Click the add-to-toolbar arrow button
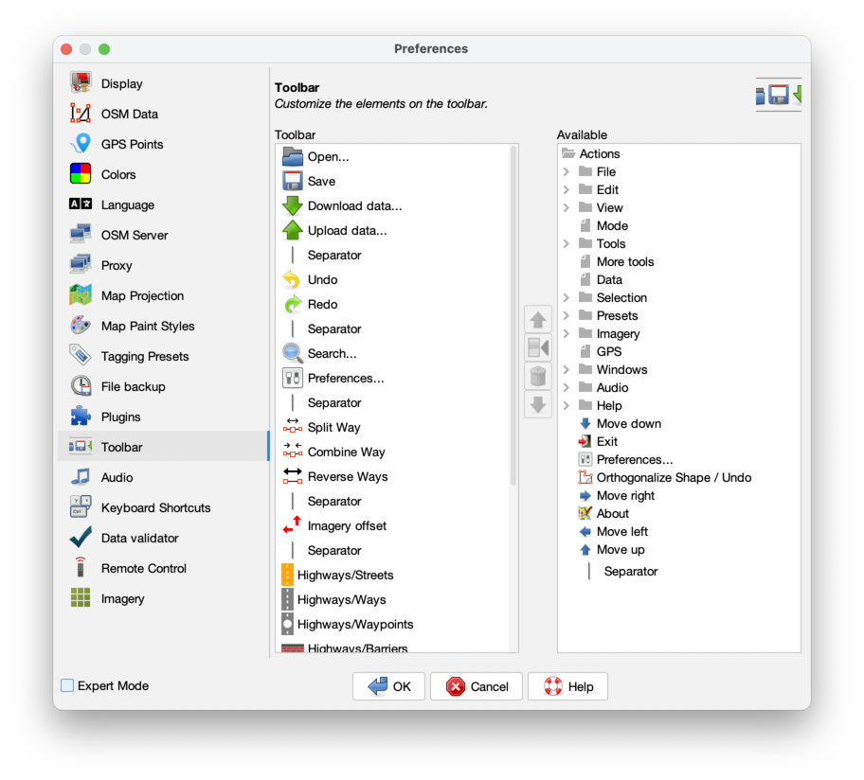Image resolution: width=864 pixels, height=780 pixels. click(538, 347)
